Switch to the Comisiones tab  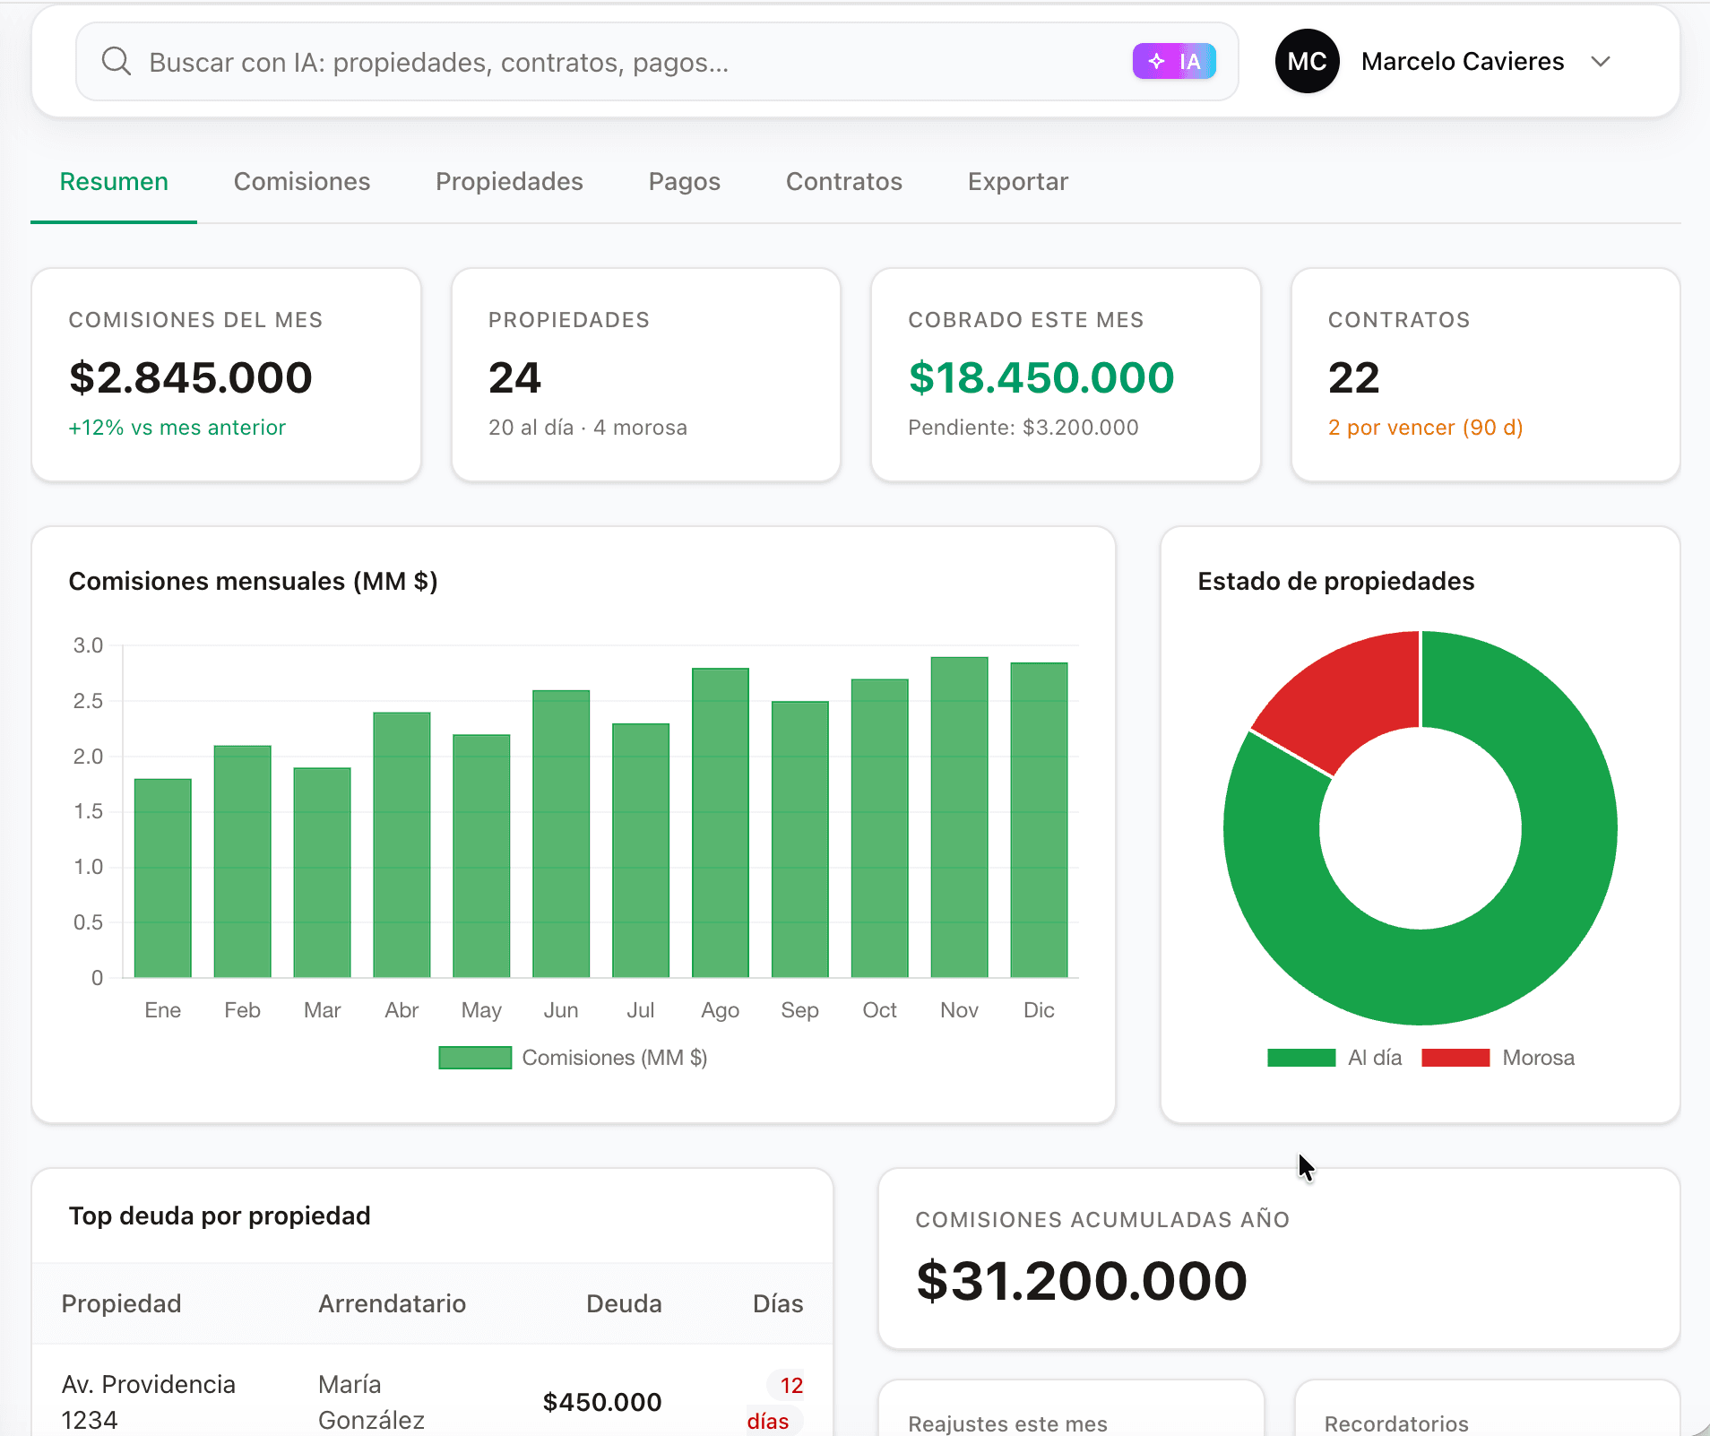pyautogui.click(x=302, y=182)
